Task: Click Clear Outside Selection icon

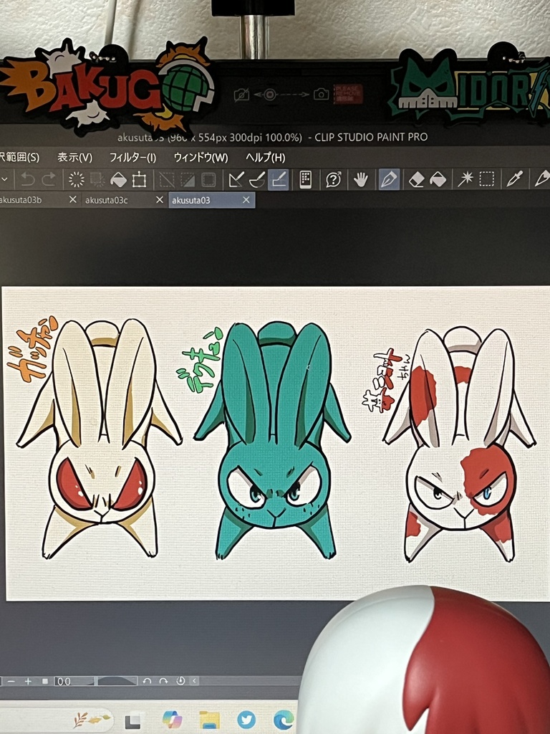Action: (x=97, y=180)
